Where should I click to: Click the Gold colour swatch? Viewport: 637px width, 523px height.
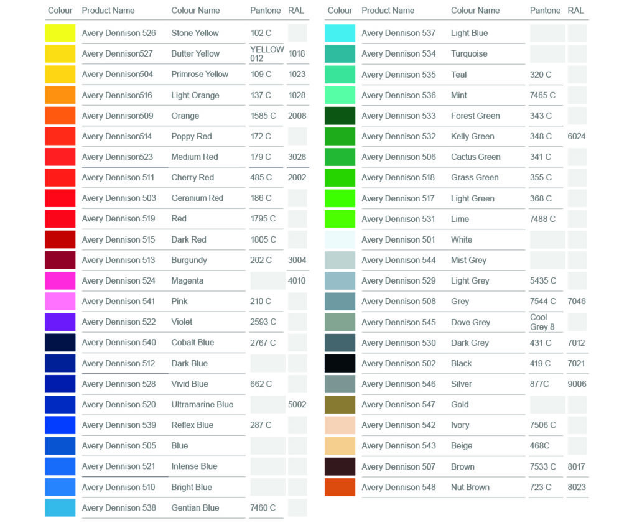(340, 405)
